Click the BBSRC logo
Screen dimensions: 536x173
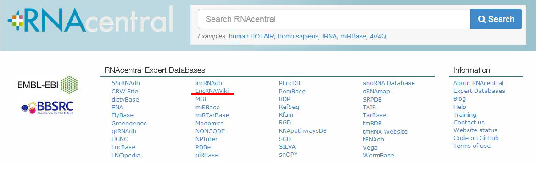tap(47, 108)
